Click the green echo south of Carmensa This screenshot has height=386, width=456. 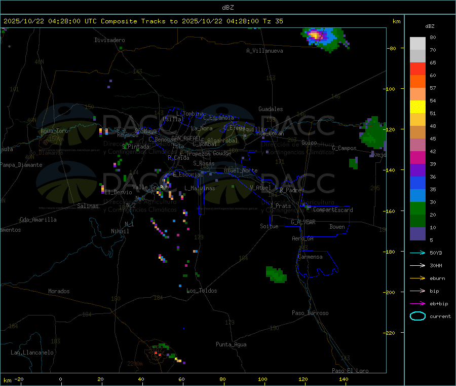276,275
